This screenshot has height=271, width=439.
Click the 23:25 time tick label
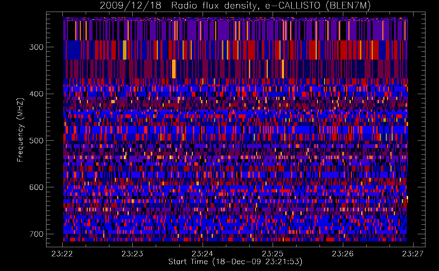pyautogui.click(x=272, y=254)
